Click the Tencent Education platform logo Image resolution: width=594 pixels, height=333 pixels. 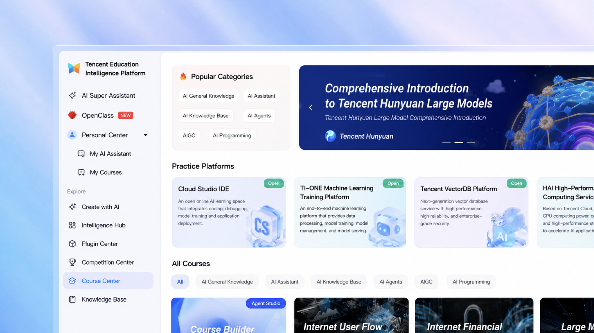point(74,68)
